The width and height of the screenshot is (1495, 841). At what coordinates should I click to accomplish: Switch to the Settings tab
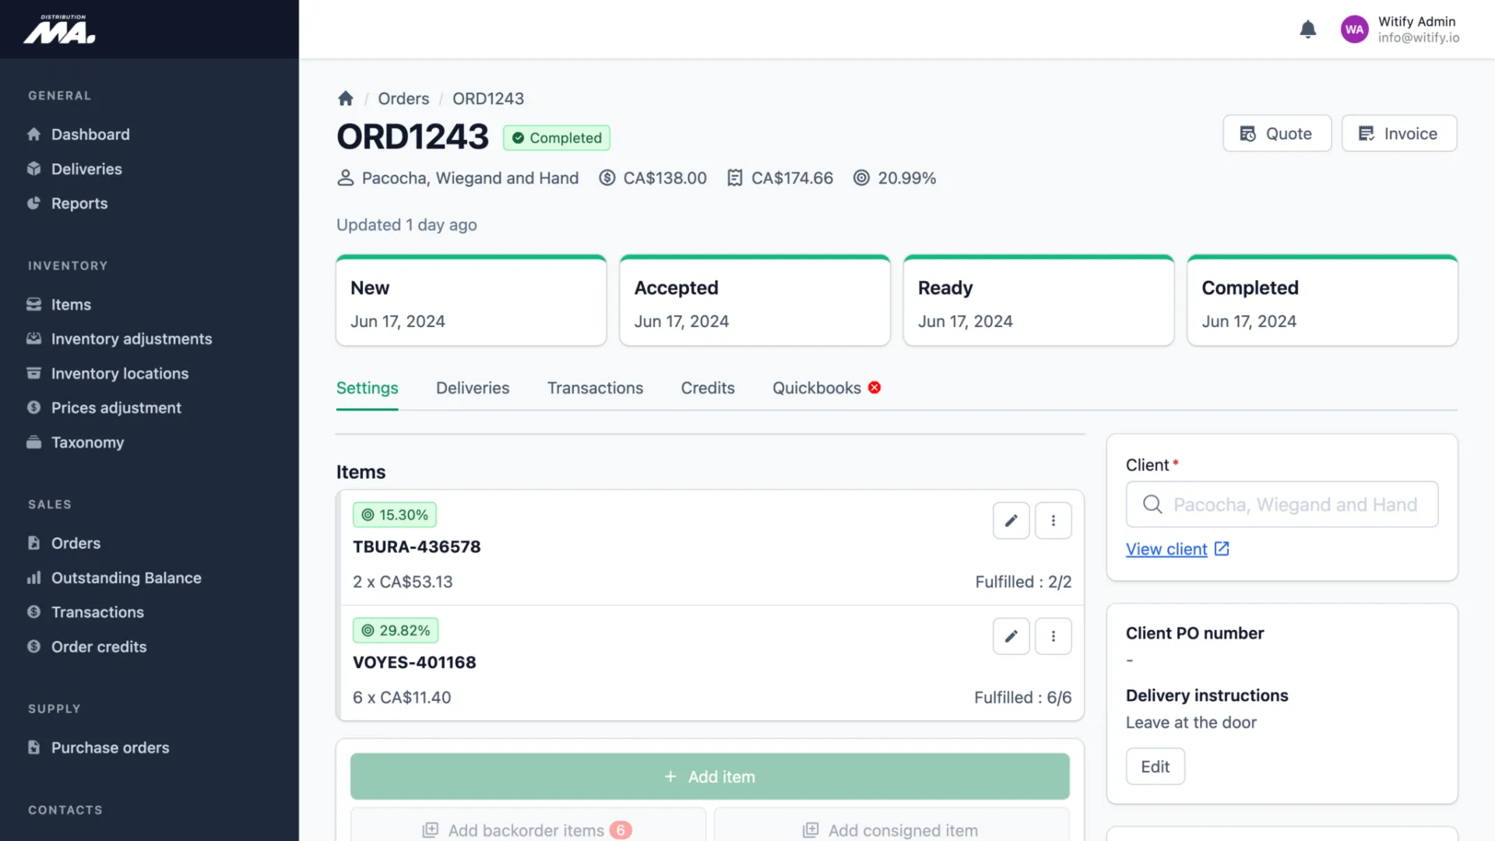(x=368, y=388)
